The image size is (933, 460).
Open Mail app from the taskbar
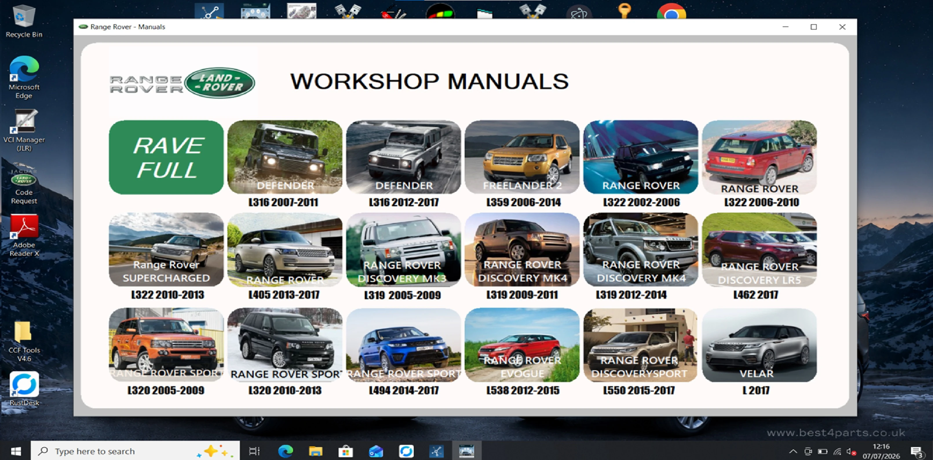(x=376, y=451)
